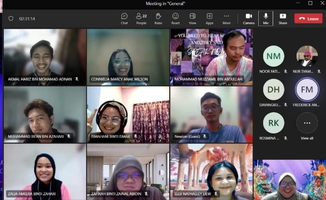Viewport: 326px width, 200px height.
Task: Select the RK Rosmina participant avatar
Action: coord(274,123)
